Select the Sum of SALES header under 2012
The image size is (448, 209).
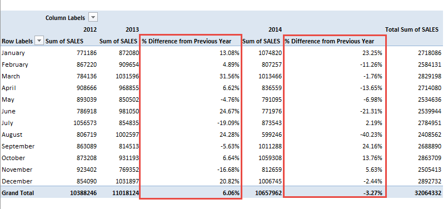tap(64, 41)
